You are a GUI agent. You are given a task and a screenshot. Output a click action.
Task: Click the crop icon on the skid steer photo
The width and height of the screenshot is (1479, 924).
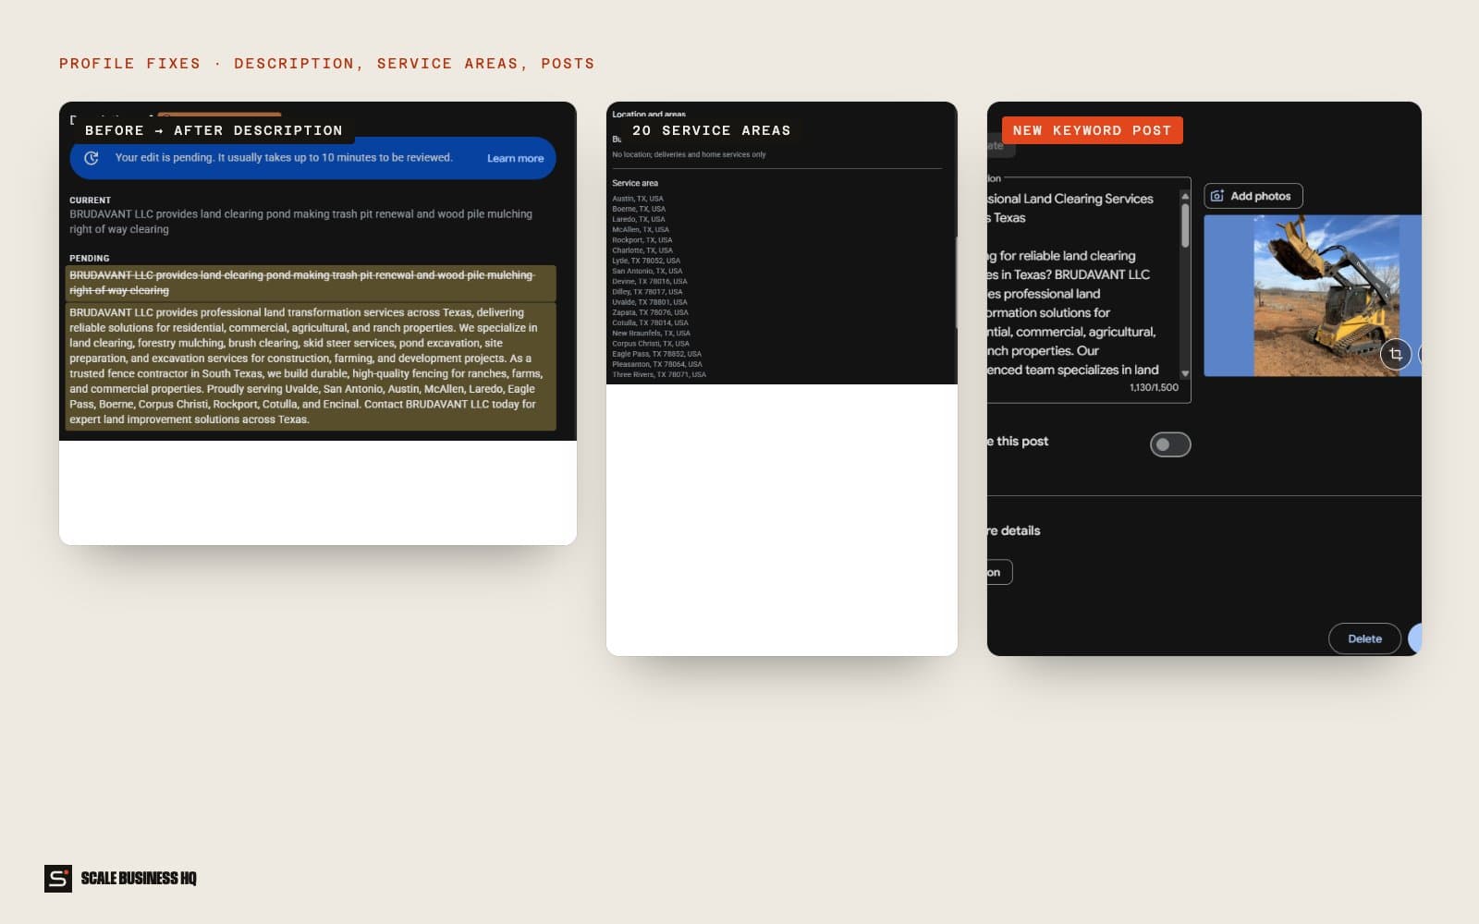[1396, 354]
